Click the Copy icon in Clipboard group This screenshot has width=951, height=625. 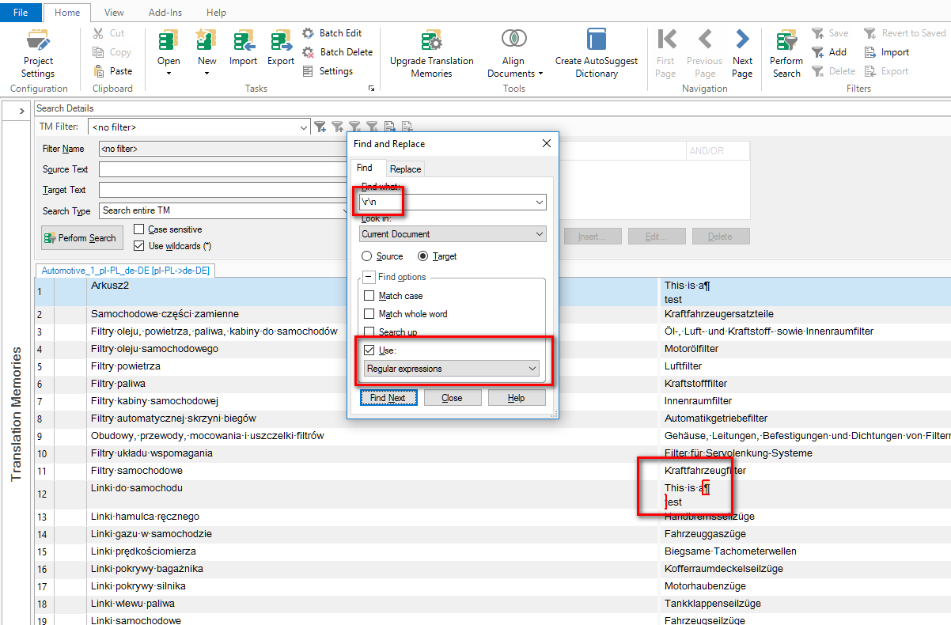(x=98, y=52)
